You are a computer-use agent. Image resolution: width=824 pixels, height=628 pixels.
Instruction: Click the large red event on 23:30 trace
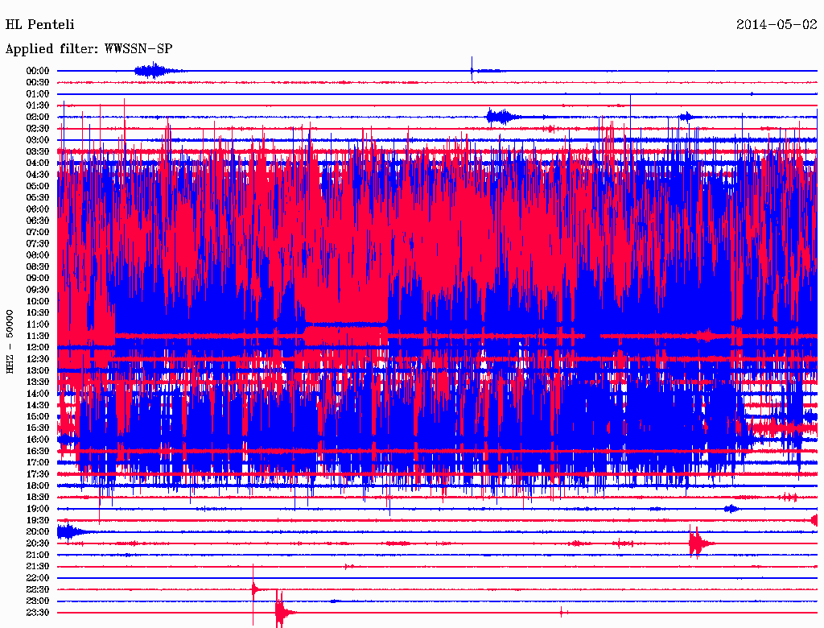pos(282,612)
